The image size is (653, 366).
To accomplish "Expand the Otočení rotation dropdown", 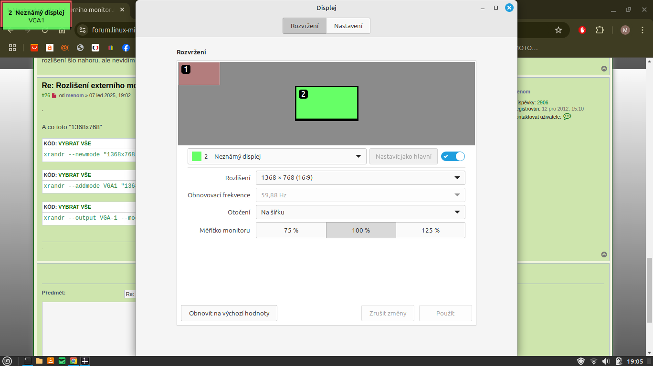I will tap(360, 212).
